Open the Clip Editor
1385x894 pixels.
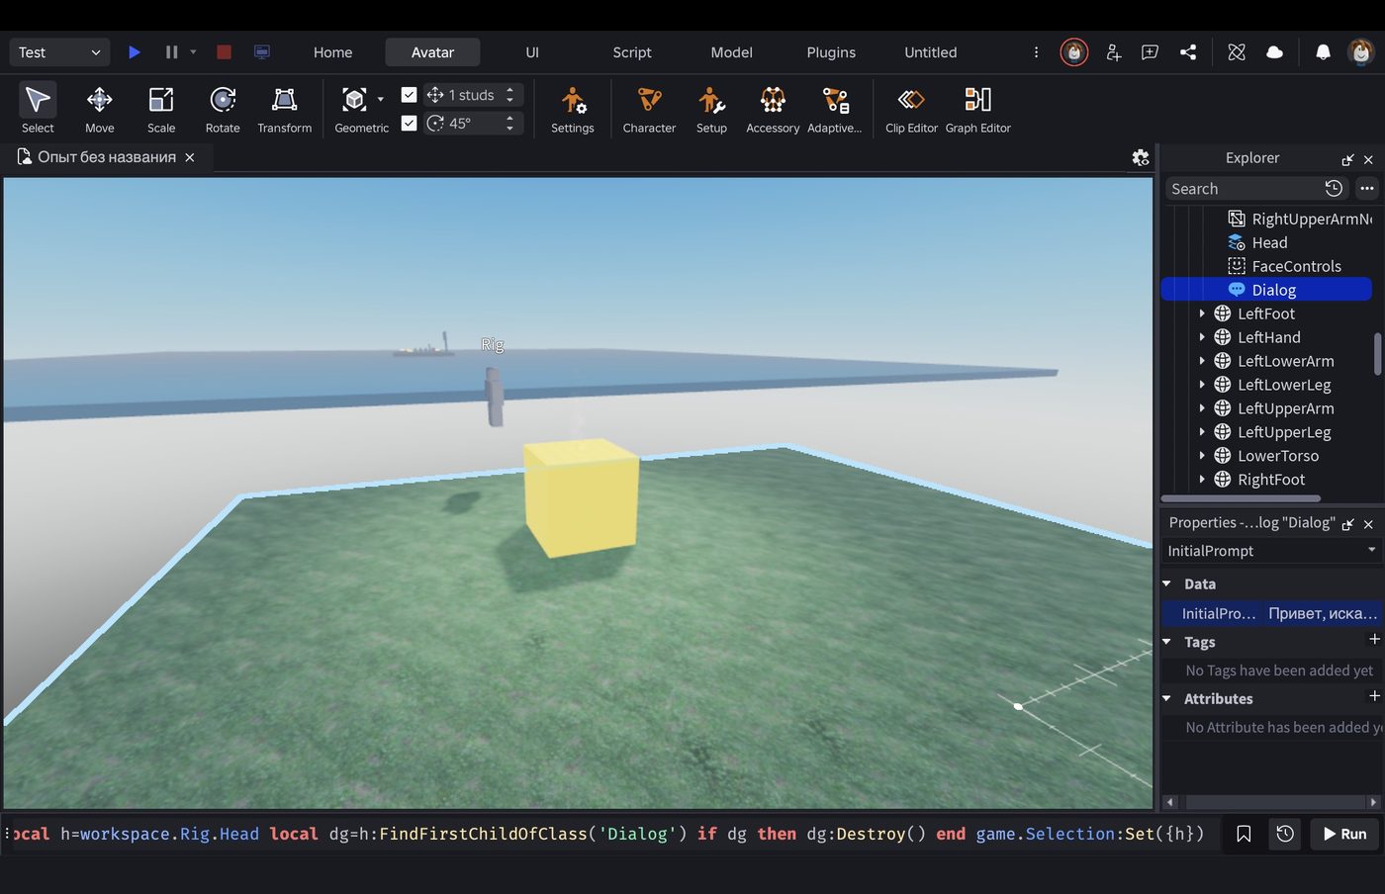pyautogui.click(x=911, y=109)
